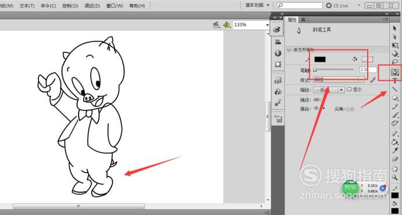Open the Motion Presets panel icon
The width and height of the screenshot is (402, 215).
[278, 103]
